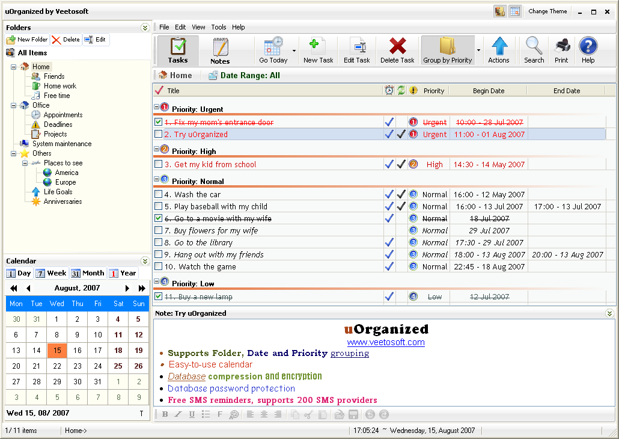Apply bold in the note editor toolbar

click(165, 414)
